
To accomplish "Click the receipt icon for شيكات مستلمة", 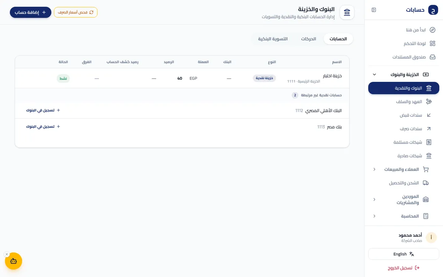I will click(429, 142).
